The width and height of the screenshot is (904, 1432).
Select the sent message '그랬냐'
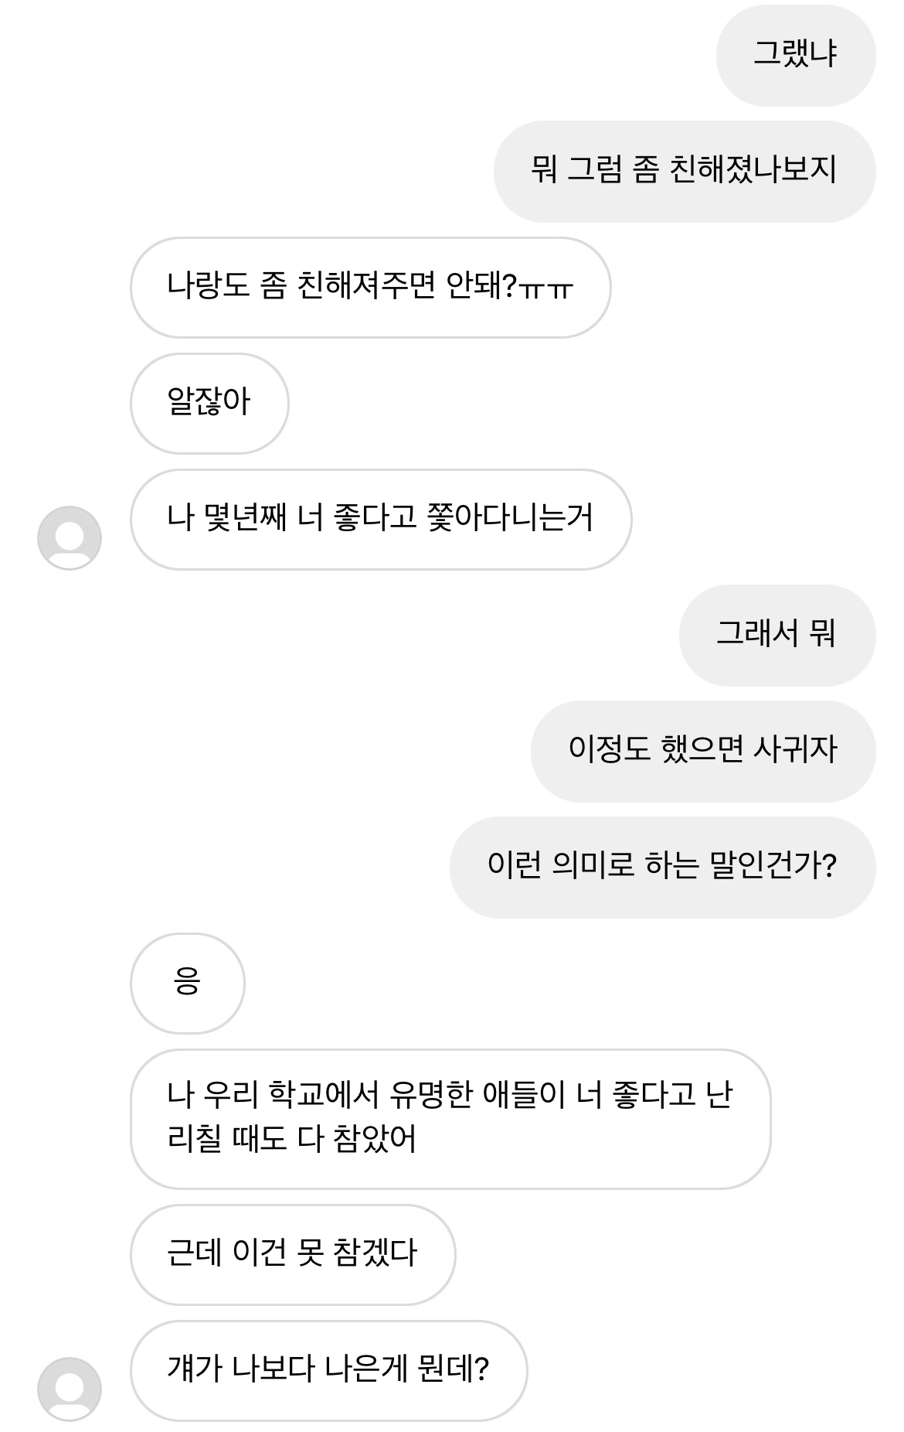tap(795, 55)
